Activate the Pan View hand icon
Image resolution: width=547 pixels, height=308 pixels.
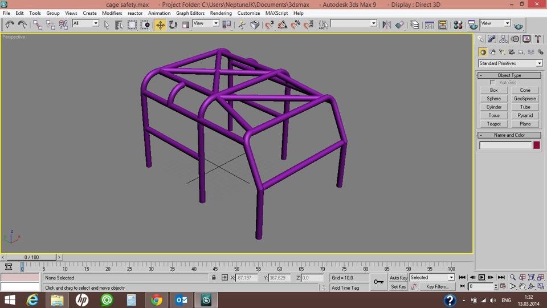pos(522,286)
